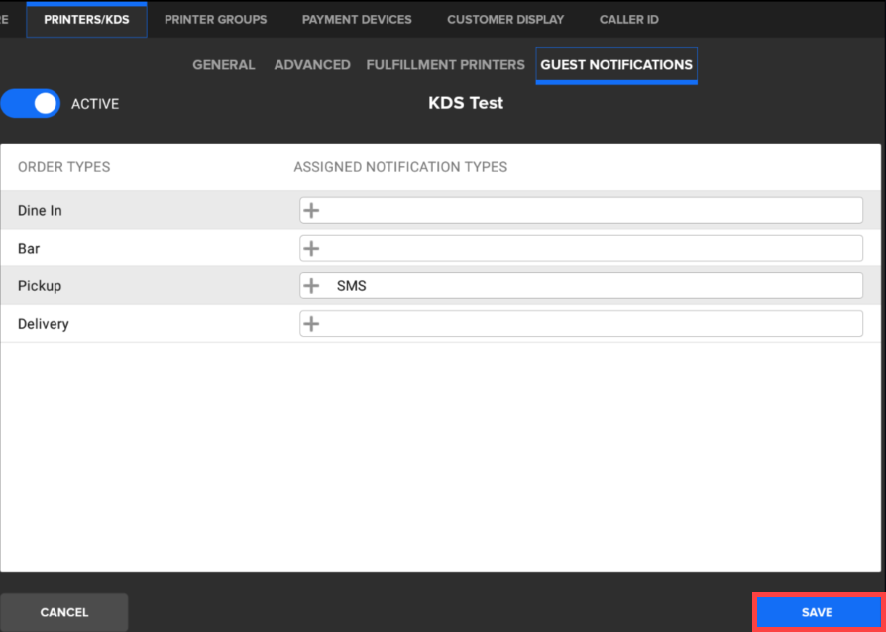The width and height of the screenshot is (886, 632).
Task: Open the Caller ID tab
Action: click(628, 20)
